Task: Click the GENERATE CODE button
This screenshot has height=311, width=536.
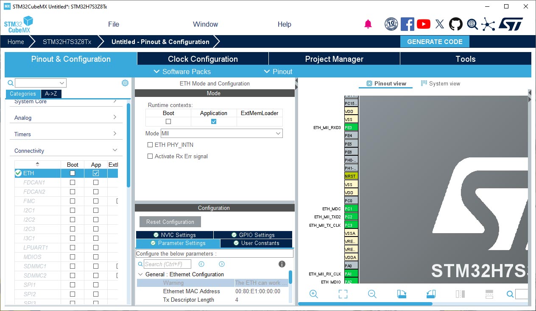Action: (x=435, y=41)
